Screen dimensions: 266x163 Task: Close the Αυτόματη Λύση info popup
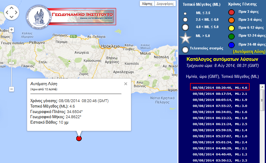coord(126,84)
